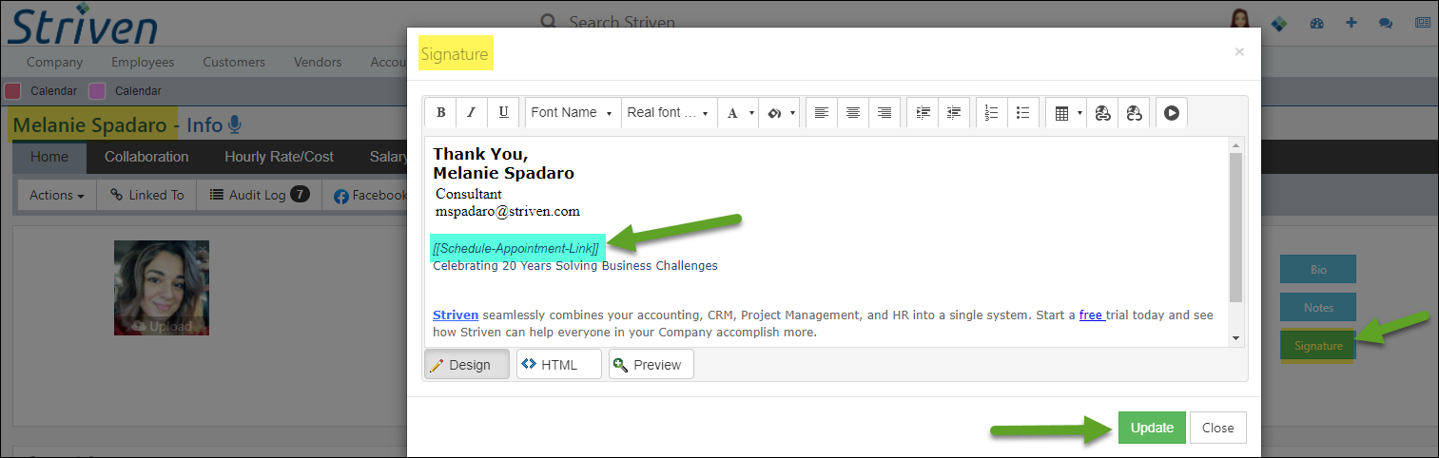The height and width of the screenshot is (458, 1439).
Task: Insert a bulleted list
Action: [1023, 112]
